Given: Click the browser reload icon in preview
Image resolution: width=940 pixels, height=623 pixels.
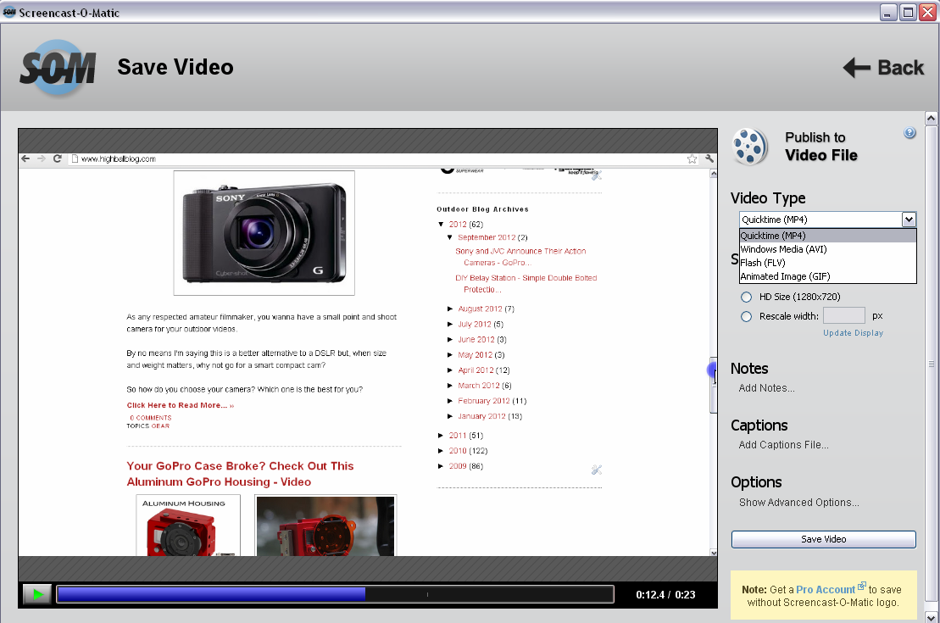Looking at the screenshot, I should coord(57,159).
